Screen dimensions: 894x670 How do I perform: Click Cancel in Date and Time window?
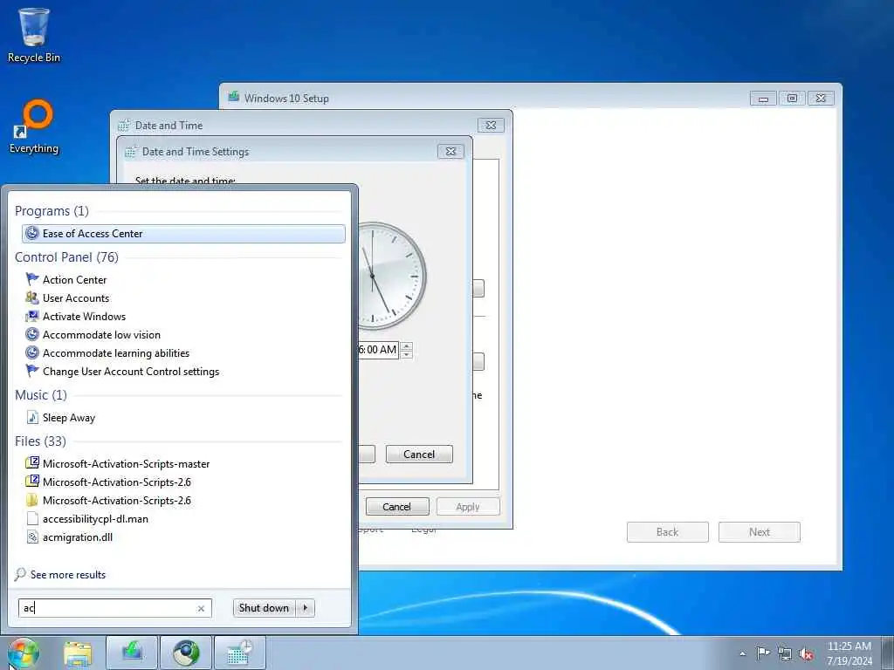[397, 507]
